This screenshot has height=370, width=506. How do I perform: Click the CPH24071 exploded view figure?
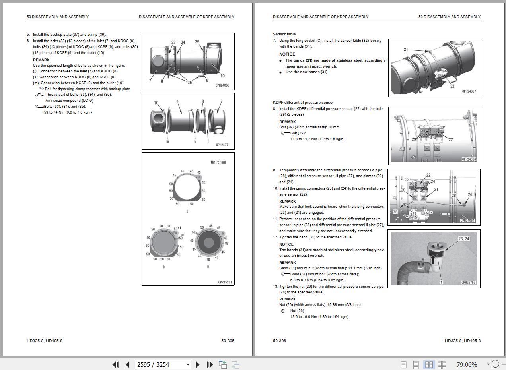click(188, 121)
